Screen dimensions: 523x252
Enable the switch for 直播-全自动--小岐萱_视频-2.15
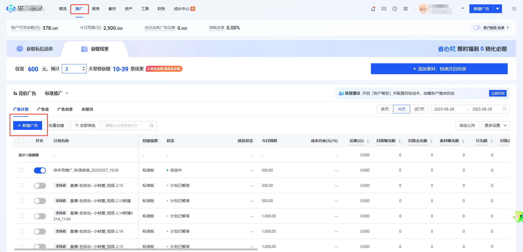coord(40,185)
